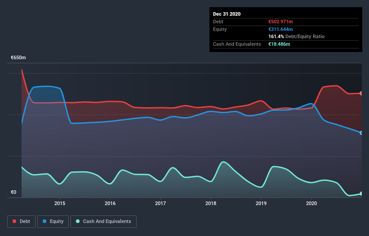Toggle Cash And Equivalents legend button

[x=103, y=222]
